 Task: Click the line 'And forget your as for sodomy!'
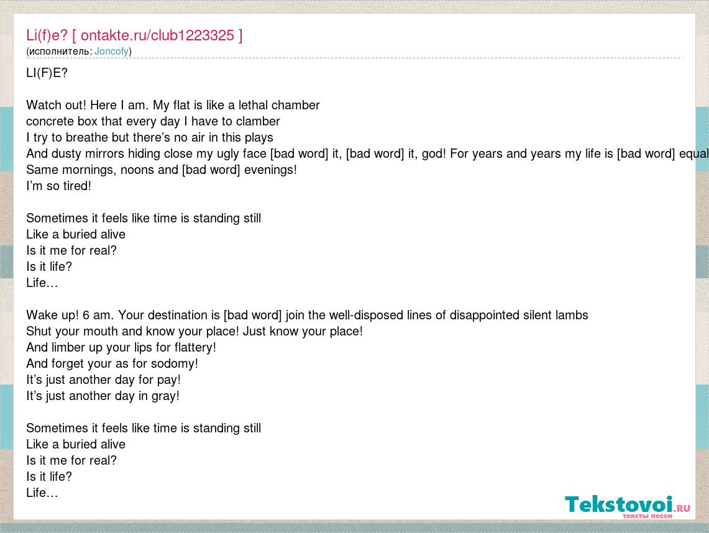(112, 363)
